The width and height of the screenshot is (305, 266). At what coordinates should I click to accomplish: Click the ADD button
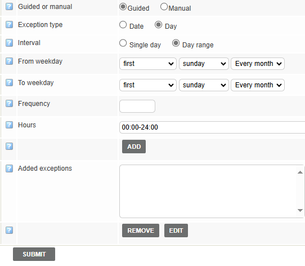coord(134,147)
